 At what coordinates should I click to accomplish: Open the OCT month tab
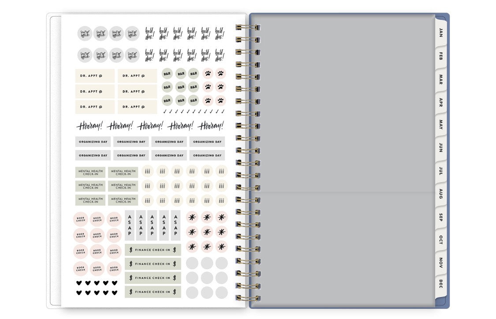[x=440, y=240]
